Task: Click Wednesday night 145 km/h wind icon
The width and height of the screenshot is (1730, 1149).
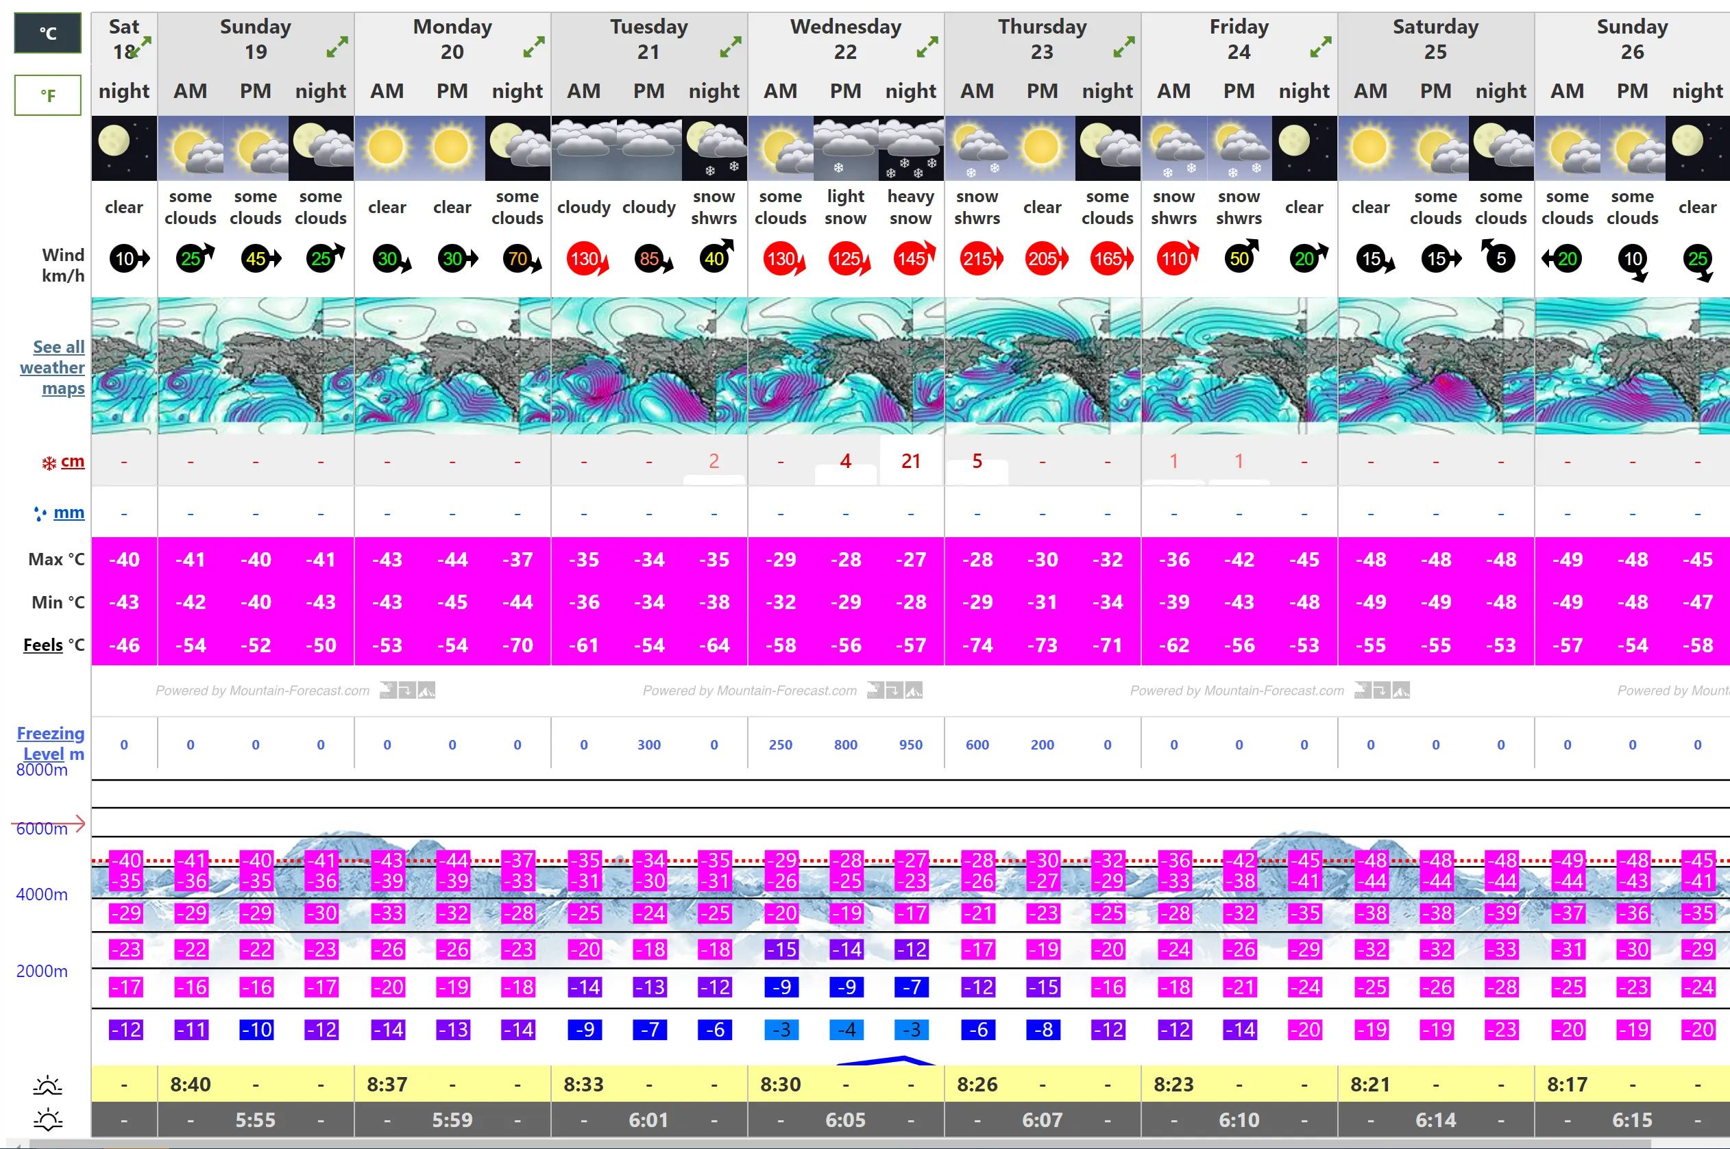Action: (914, 259)
